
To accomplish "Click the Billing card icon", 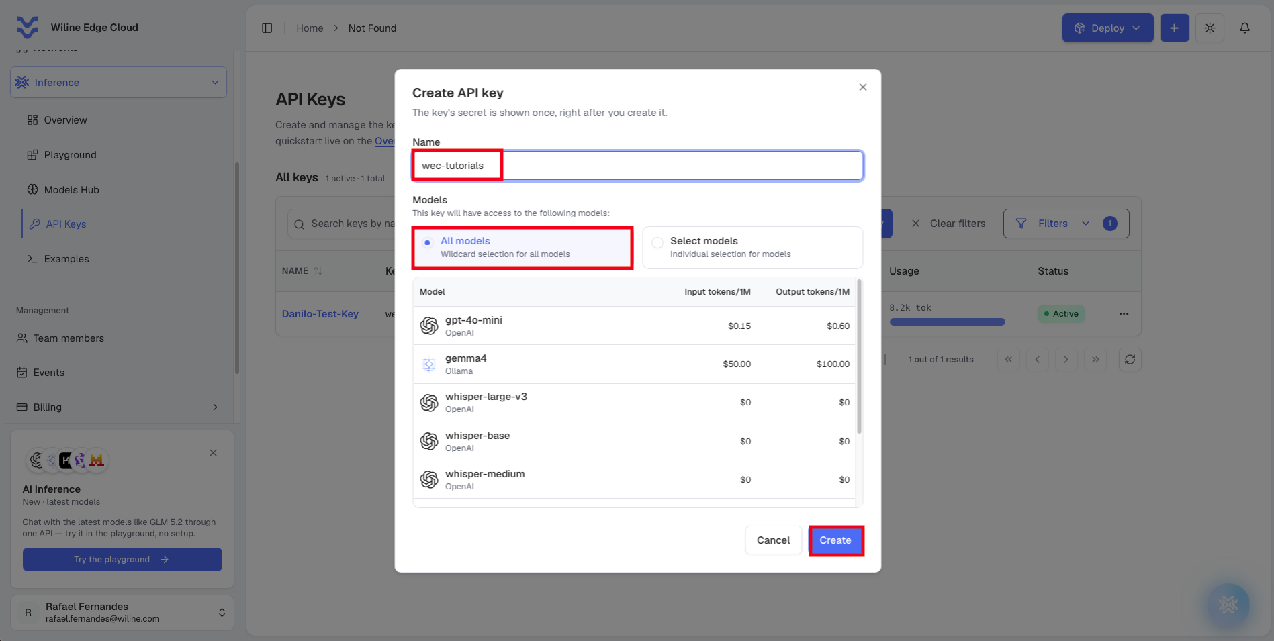I will coord(22,407).
